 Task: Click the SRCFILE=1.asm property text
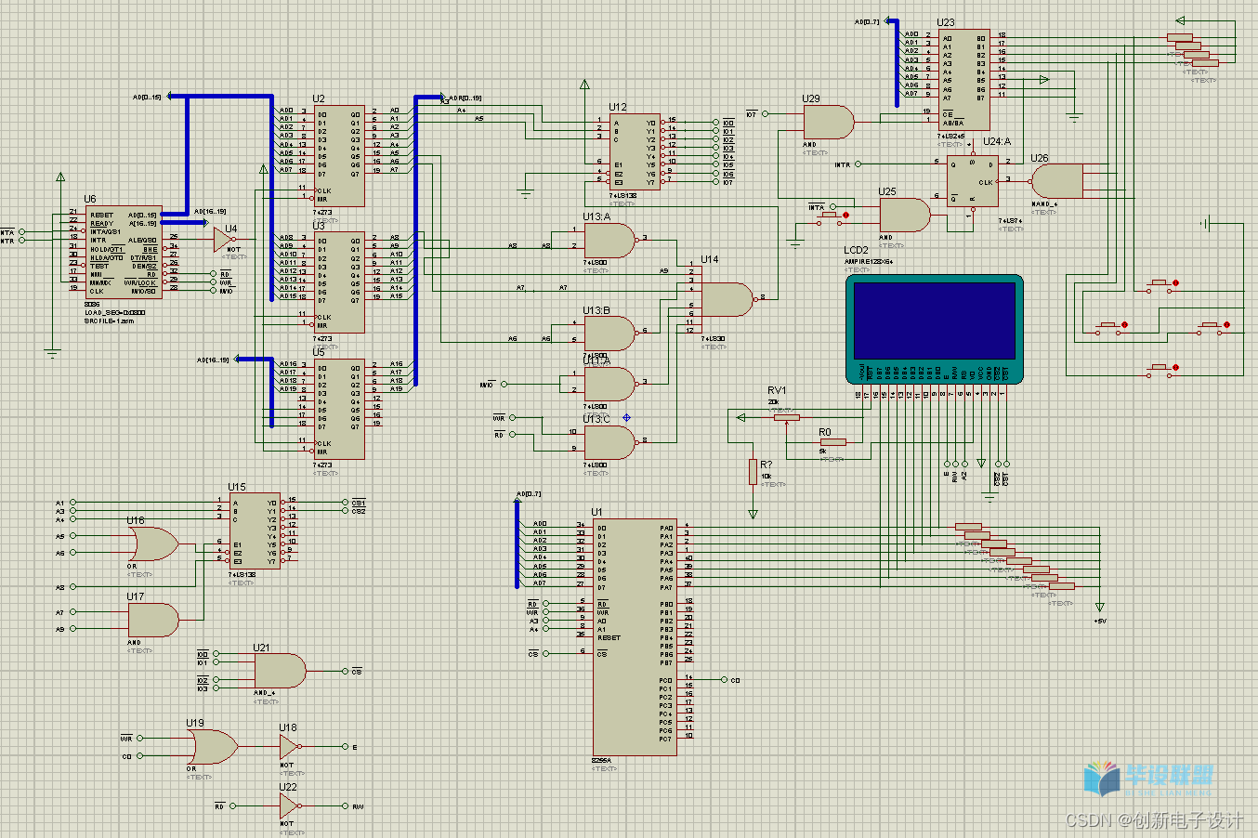click(x=109, y=321)
